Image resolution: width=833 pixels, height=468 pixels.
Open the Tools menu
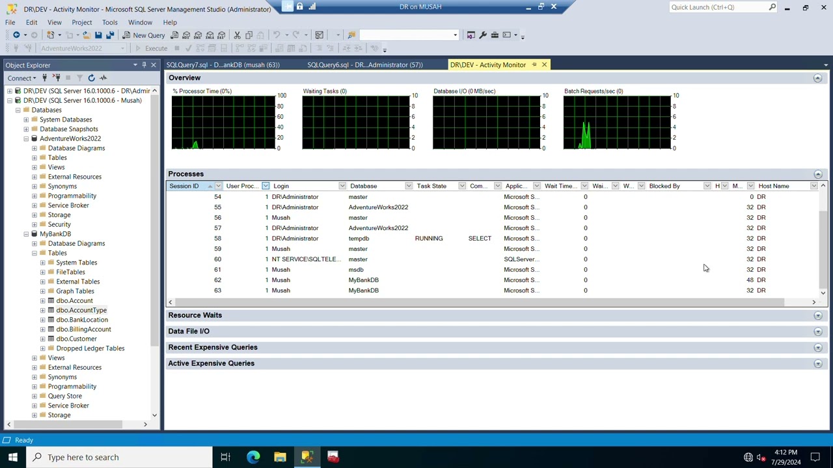109,22
